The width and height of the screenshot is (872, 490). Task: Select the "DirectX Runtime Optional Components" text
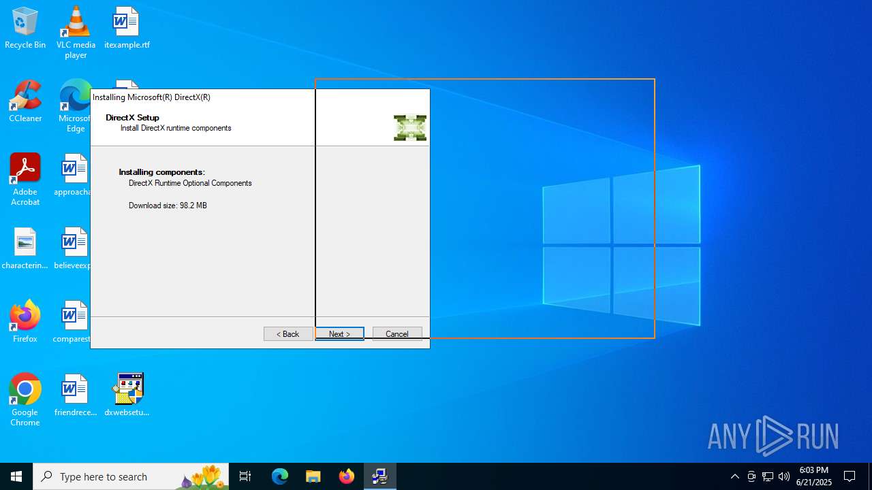click(x=190, y=183)
